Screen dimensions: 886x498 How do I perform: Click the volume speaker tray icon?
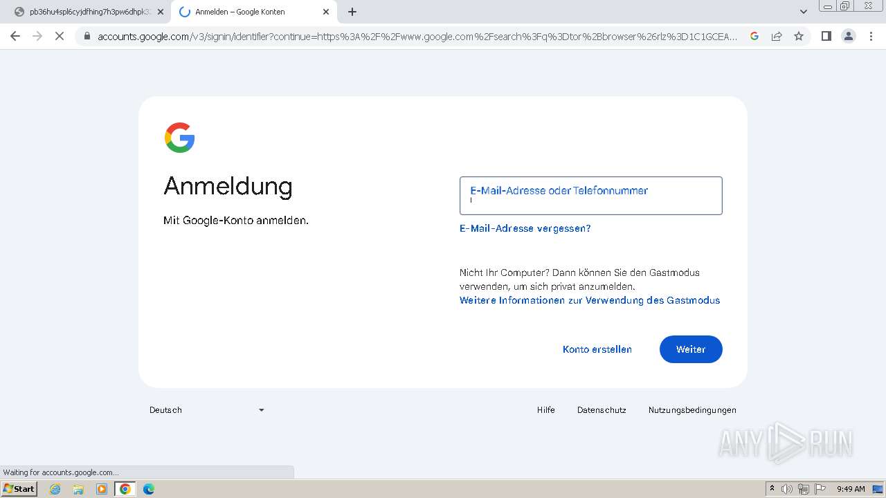(787, 489)
